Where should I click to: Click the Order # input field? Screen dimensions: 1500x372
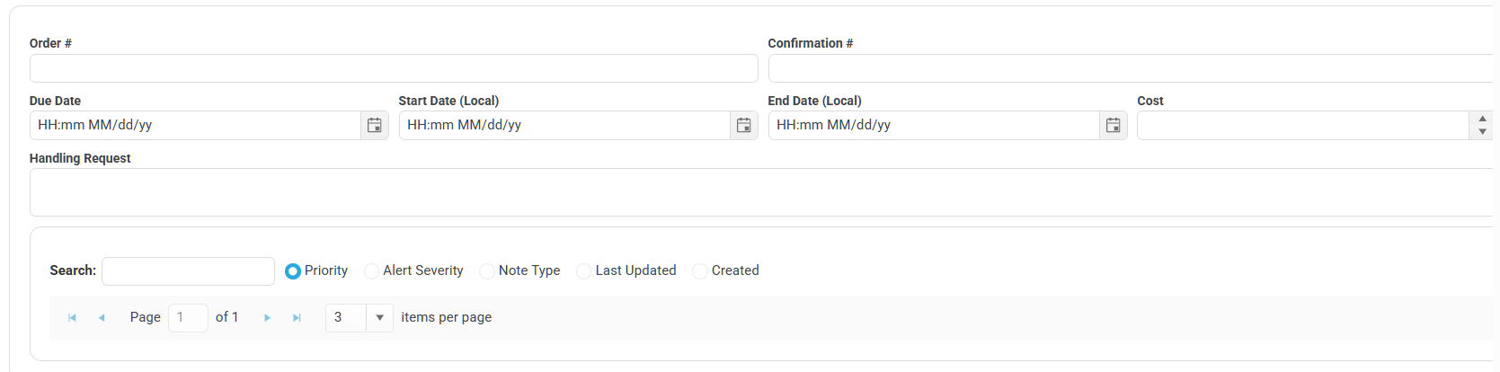(394, 68)
